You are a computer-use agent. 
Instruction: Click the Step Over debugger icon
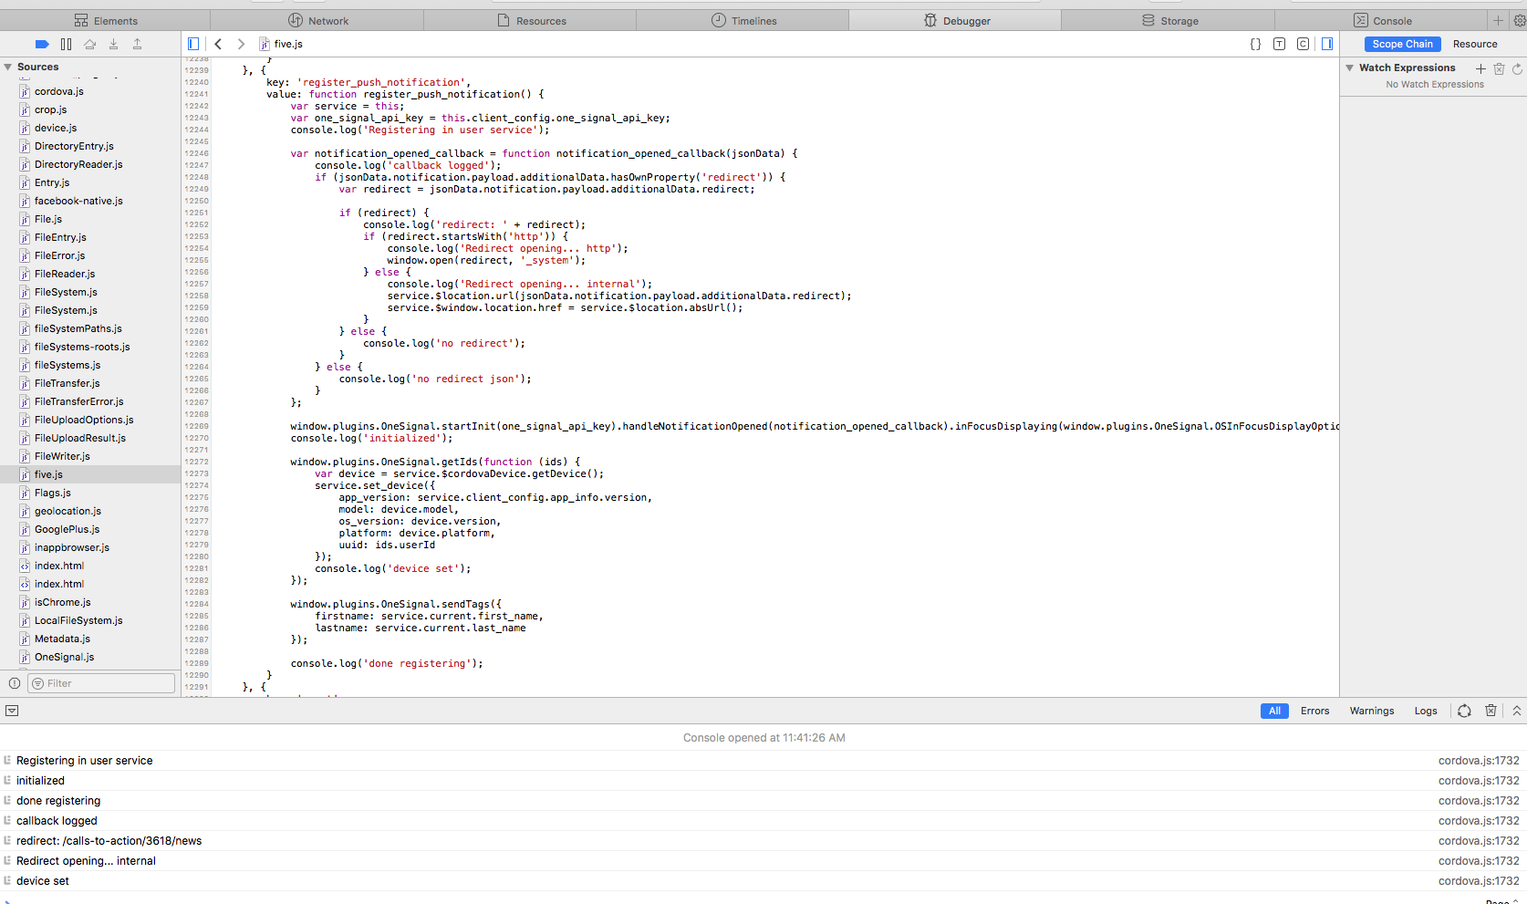[x=89, y=44]
